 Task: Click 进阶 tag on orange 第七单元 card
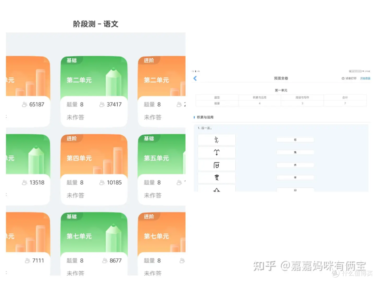tap(149, 217)
